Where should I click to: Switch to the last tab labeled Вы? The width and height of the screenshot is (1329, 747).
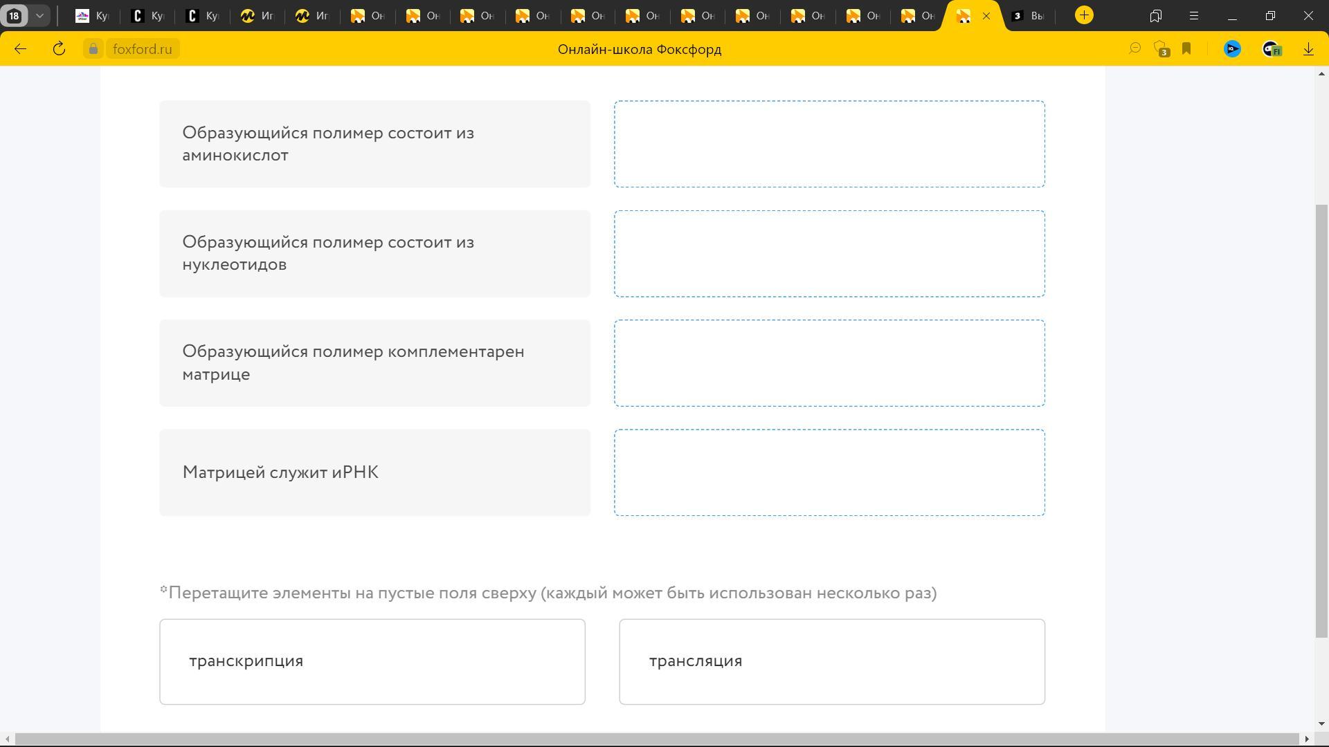[1028, 16]
